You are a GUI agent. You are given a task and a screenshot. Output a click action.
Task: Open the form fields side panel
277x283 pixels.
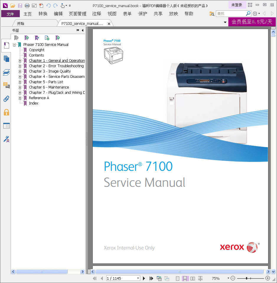click(6, 126)
